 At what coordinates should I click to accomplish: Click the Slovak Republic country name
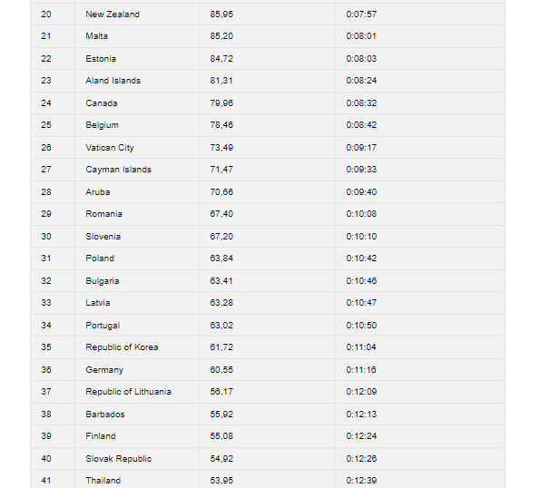tap(118, 459)
